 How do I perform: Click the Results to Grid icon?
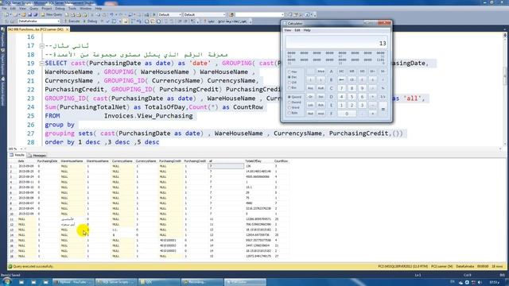pyautogui.click(x=152, y=21)
